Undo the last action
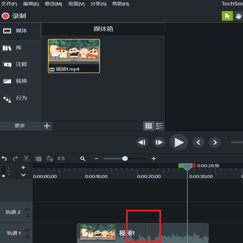Image resolution: width=243 pixels, height=243 pixels. pos(4,159)
